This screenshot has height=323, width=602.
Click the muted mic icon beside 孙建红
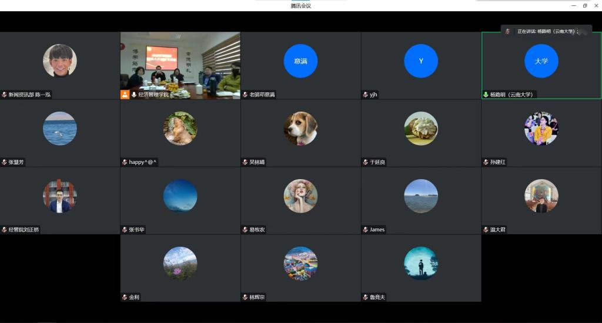[x=486, y=162]
